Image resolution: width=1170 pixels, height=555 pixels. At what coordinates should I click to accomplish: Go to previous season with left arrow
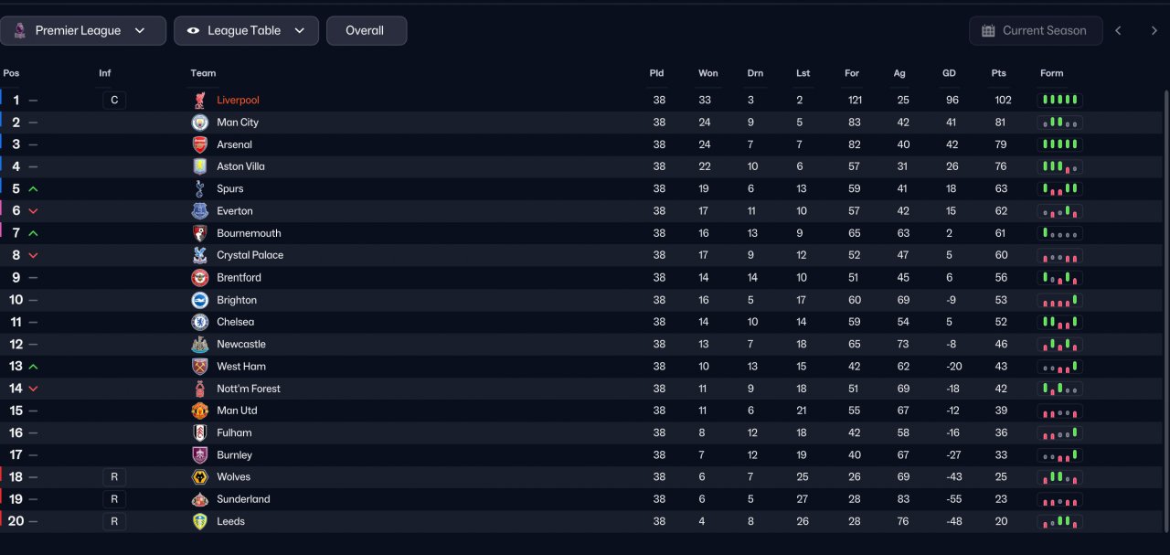pos(1118,30)
